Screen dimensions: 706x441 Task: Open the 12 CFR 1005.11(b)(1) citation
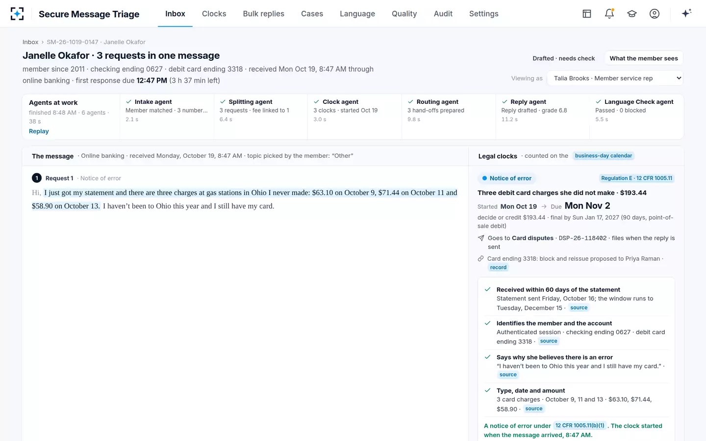point(580,426)
